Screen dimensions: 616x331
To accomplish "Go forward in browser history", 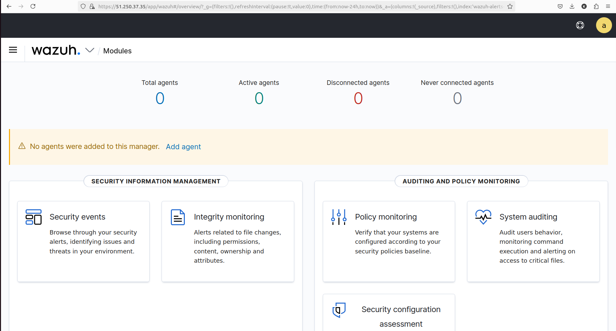I will (x=21, y=6).
